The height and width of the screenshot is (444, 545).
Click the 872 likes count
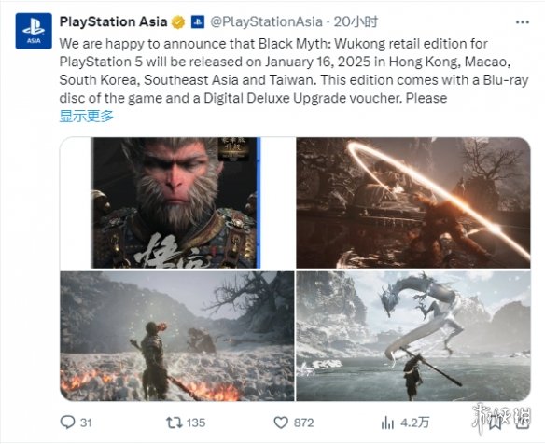tap(303, 423)
